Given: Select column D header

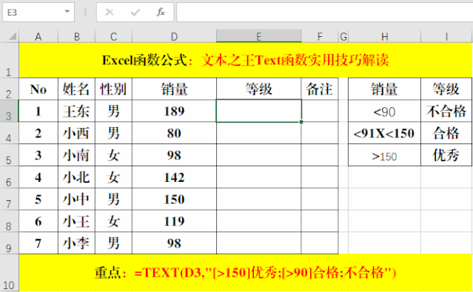Looking at the screenshot, I should pos(175,36).
